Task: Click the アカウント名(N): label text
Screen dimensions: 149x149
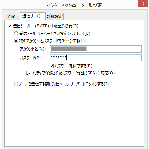Action: point(33,49)
